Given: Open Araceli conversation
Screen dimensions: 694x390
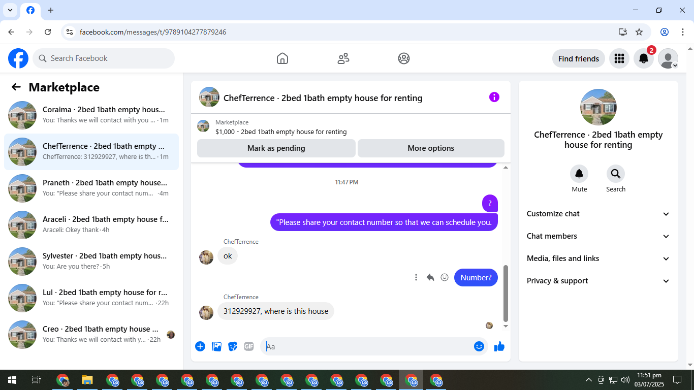Looking at the screenshot, I should coord(91,225).
